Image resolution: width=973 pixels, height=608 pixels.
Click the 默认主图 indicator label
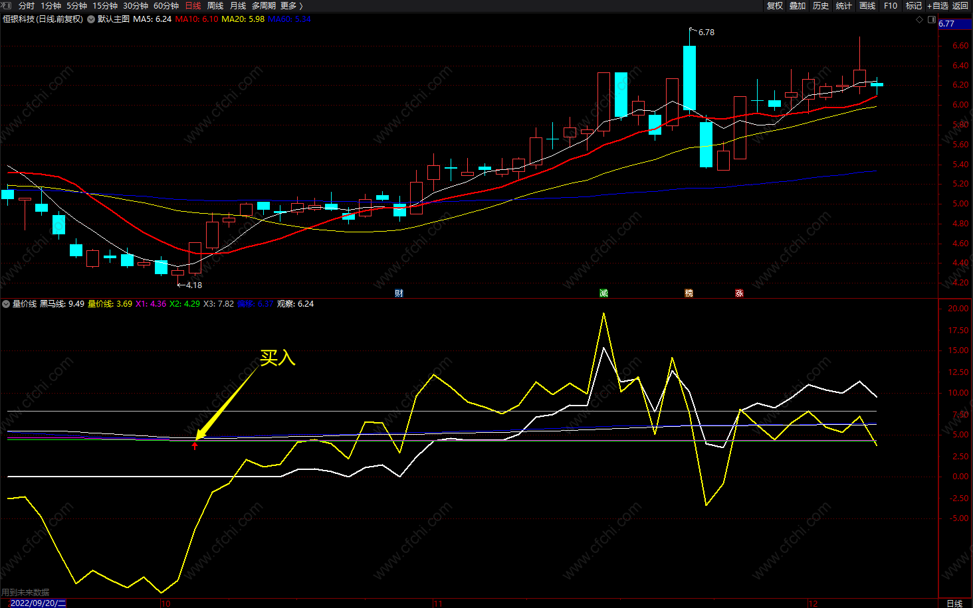(114, 19)
